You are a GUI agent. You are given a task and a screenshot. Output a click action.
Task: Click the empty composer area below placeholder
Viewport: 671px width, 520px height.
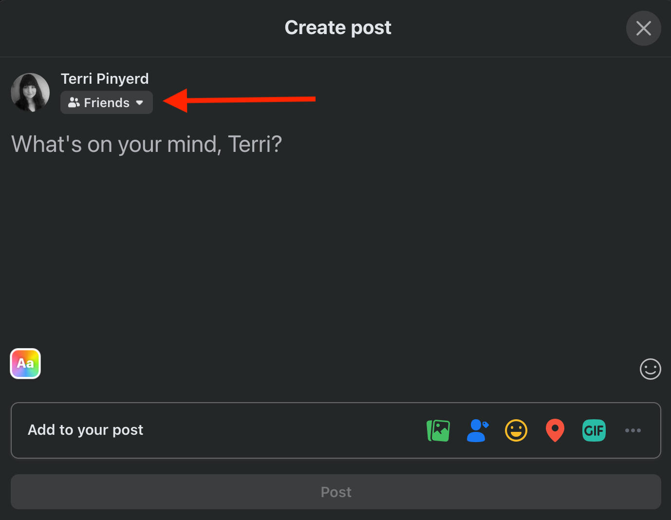336,243
